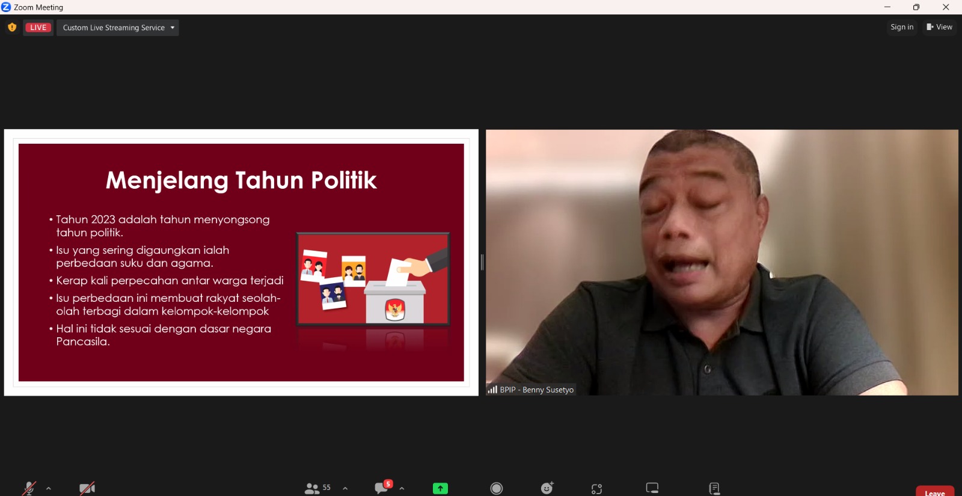962x496 pixels.
Task: Open Custom Live Streaming Service dropdown
Action: tap(118, 28)
